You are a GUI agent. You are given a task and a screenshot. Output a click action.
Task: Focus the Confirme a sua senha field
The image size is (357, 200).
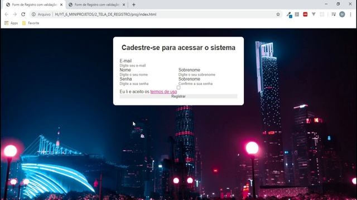click(208, 84)
